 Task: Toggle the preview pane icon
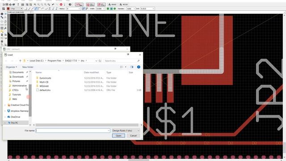point(132,67)
